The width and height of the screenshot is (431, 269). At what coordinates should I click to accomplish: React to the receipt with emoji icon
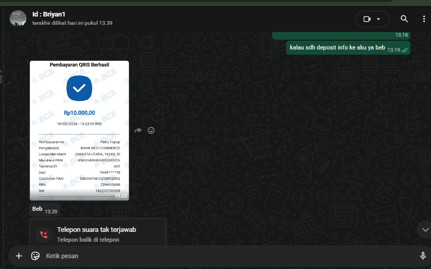pos(151,130)
